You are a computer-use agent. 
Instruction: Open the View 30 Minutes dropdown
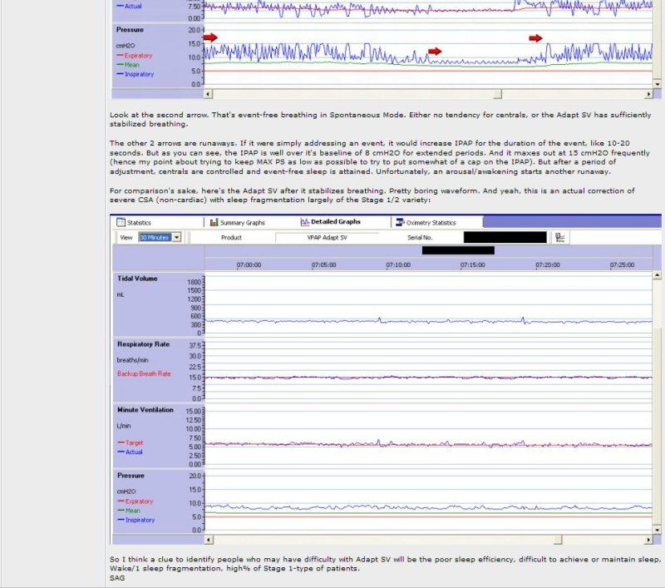[x=177, y=237]
